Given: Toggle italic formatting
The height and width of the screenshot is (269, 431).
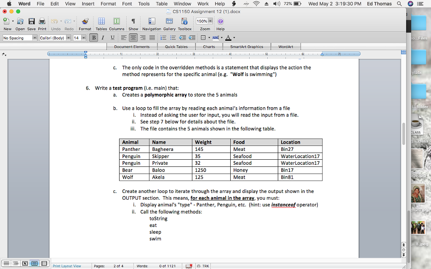Looking at the screenshot, I should [x=102, y=37].
